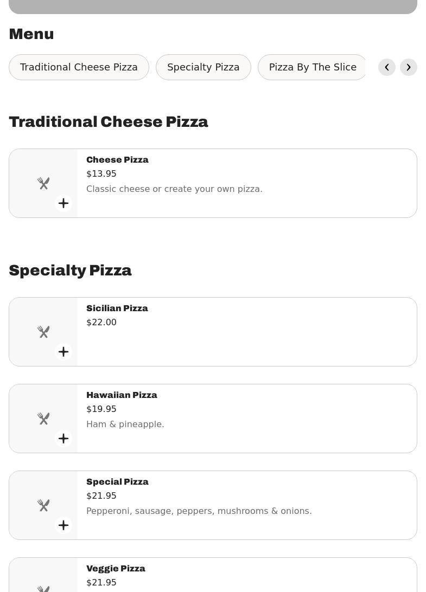
Task: Click the Cheese Pizza fork-knife placeholder image
Action: [x=43, y=183]
